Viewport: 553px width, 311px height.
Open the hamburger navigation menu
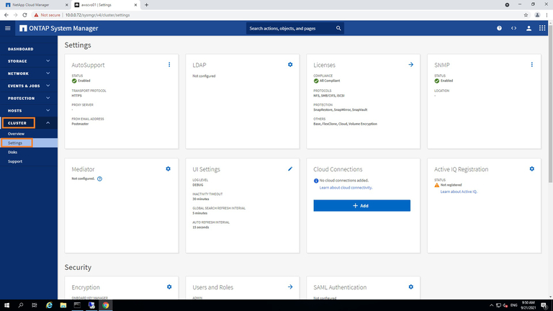click(x=8, y=28)
